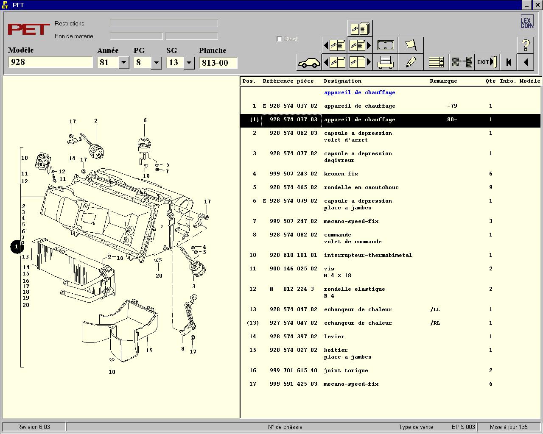The height and width of the screenshot is (434, 543).
Task: Print the current parts page
Action: tap(385, 62)
